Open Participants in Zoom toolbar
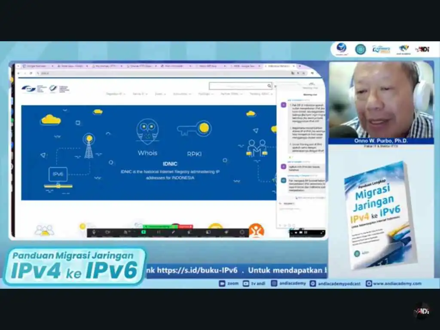The image size is (440, 330). point(127,232)
